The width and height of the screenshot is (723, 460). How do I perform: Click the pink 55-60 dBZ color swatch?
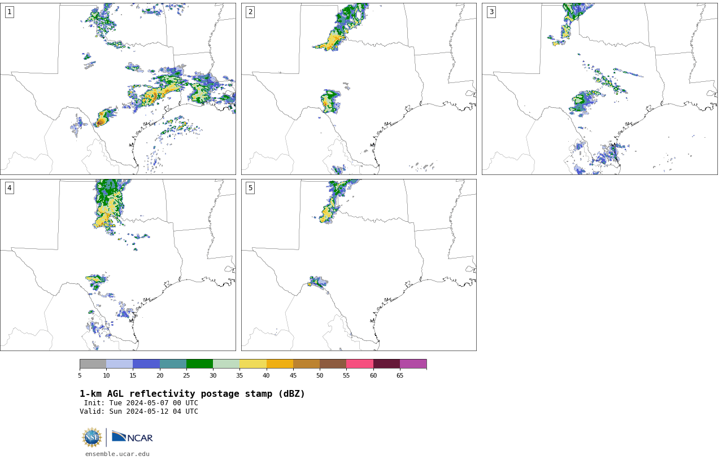[360, 363]
